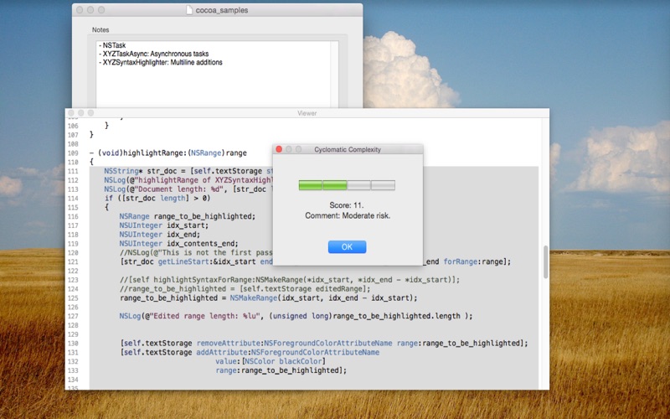Image resolution: width=670 pixels, height=419 pixels.
Task: Click the cocoa_samples window title text
Action: (x=222, y=10)
